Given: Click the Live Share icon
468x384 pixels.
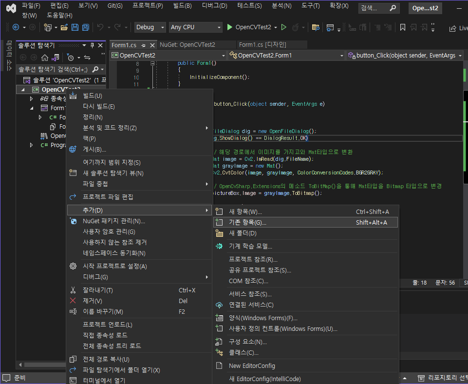Looking at the screenshot, I should pyautogui.click(x=453, y=28).
